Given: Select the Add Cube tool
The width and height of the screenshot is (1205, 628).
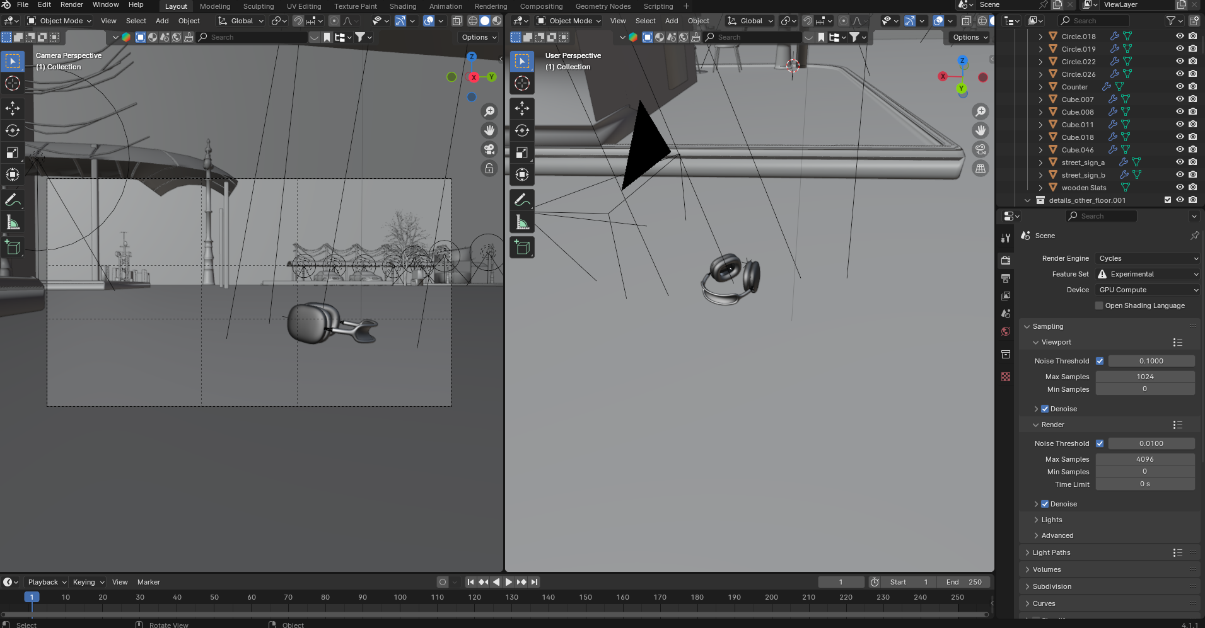Looking at the screenshot, I should click(x=13, y=247).
